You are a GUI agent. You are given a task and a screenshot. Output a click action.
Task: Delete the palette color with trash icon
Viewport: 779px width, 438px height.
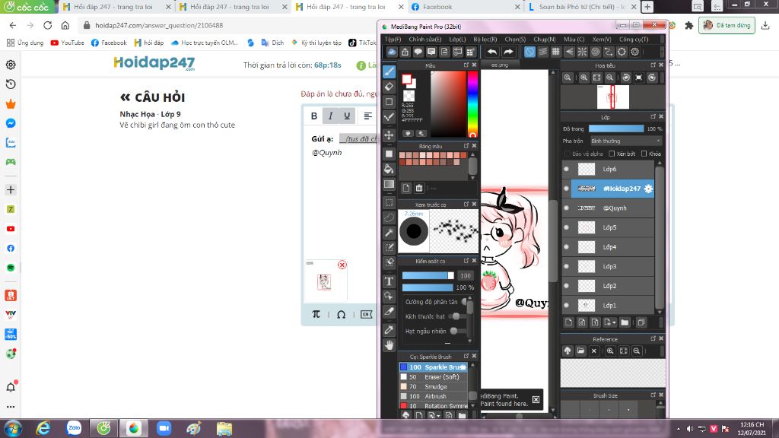click(419, 188)
